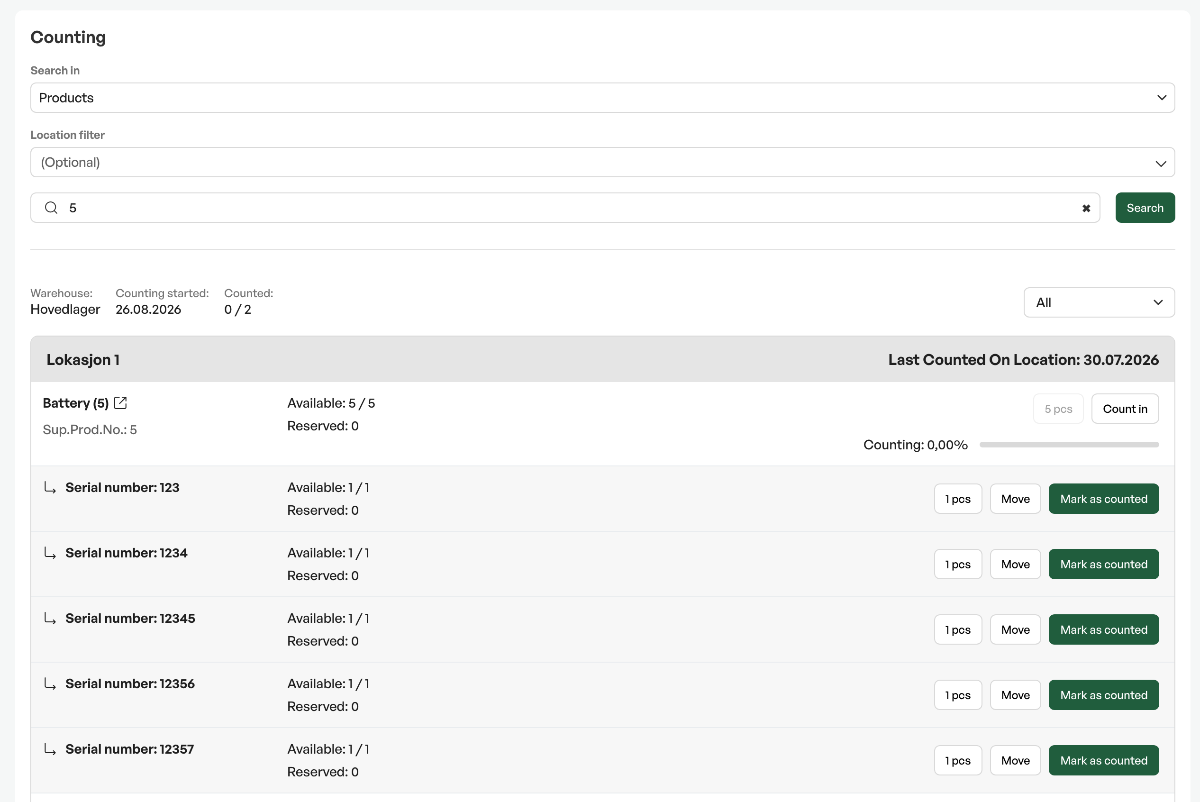Move serial number 12356
The height and width of the screenshot is (802, 1200).
[x=1015, y=695]
